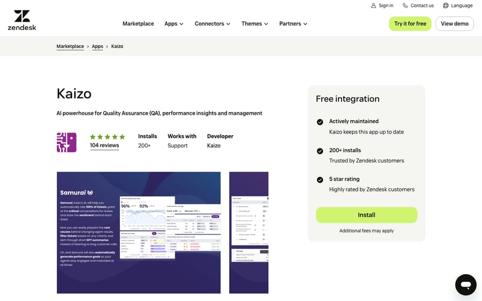The height and width of the screenshot is (301, 482).
Task: Click the Contact us link
Action: click(x=418, y=5)
